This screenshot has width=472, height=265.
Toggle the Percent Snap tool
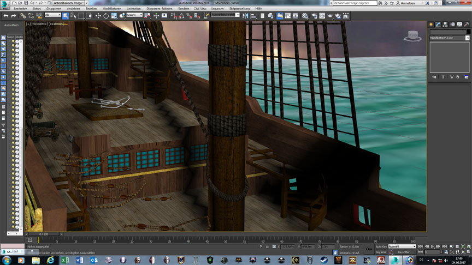(x=190, y=16)
